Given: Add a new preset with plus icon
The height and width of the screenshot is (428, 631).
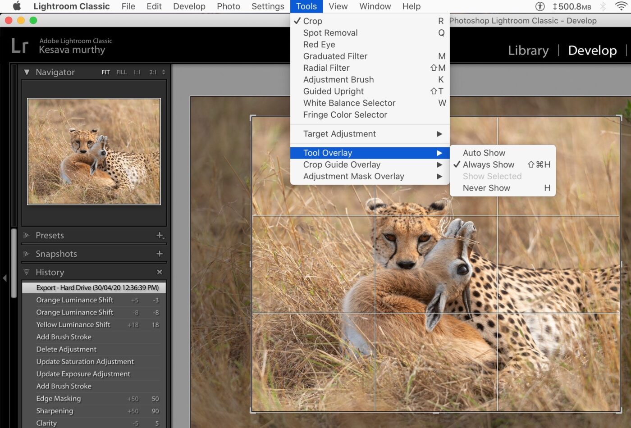Looking at the screenshot, I should pyautogui.click(x=160, y=235).
